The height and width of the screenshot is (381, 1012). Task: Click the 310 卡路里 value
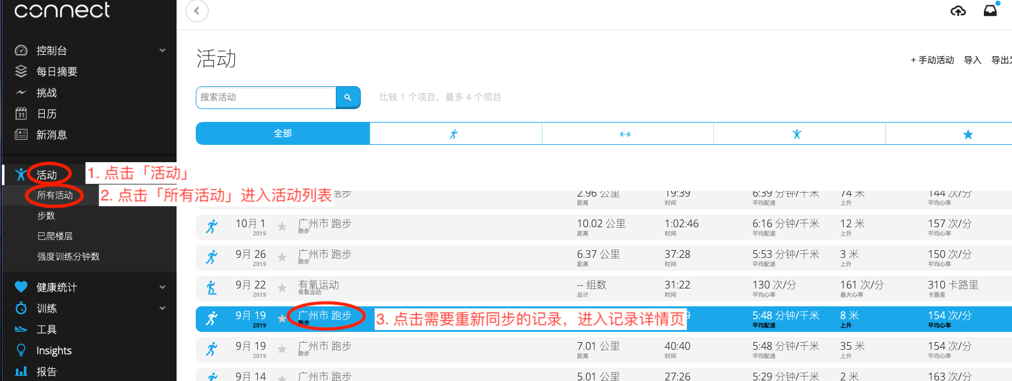pos(953,285)
